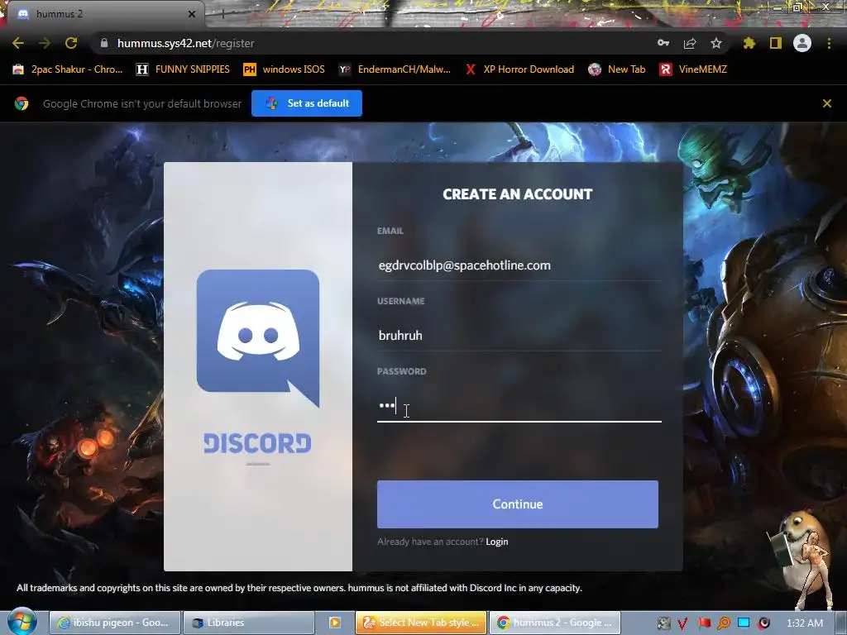Open the saved passwords key icon
Screen dimensions: 847x635
pos(663,43)
